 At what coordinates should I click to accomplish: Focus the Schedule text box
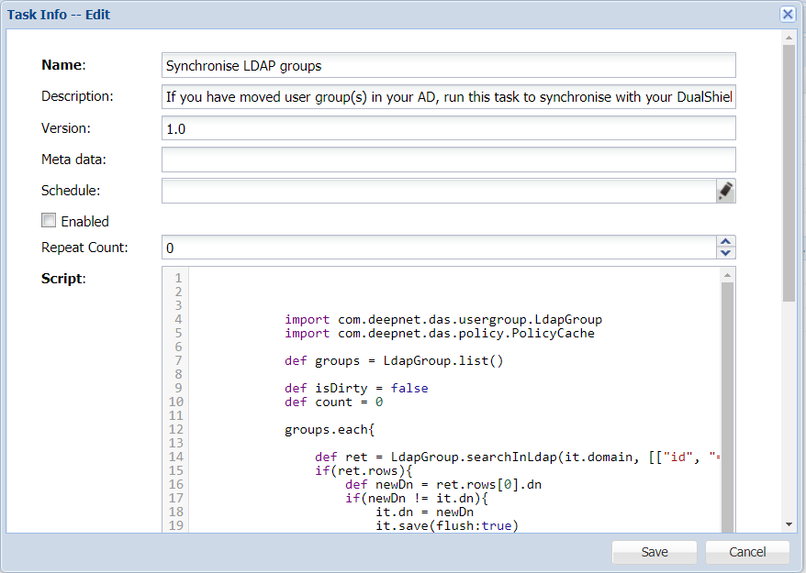click(438, 191)
